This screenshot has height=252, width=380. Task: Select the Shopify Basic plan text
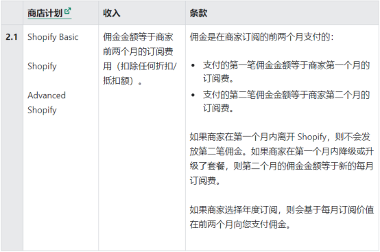(53, 37)
